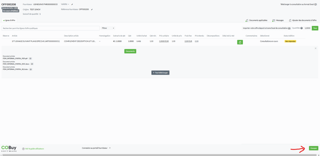This screenshot has width=320, height=156.
Task: Toggle the green Tous quantity button
Action: coord(315,28)
